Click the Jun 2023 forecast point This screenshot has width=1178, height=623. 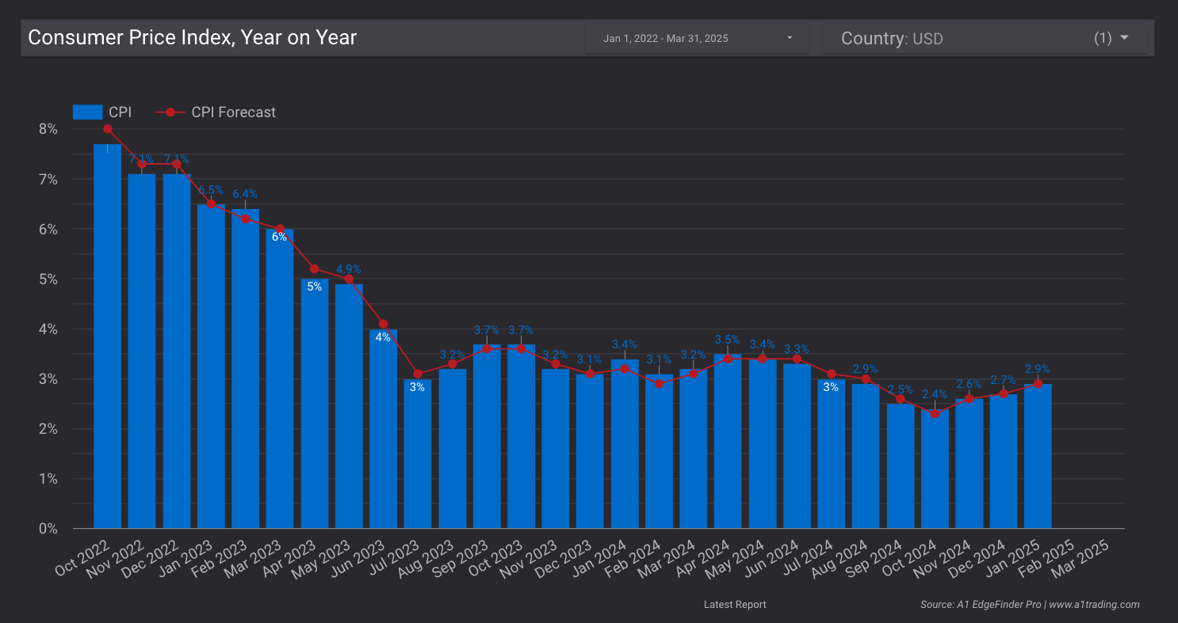384,323
